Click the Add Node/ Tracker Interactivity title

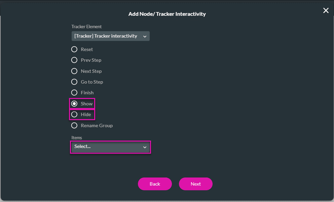pyautogui.click(x=167, y=14)
